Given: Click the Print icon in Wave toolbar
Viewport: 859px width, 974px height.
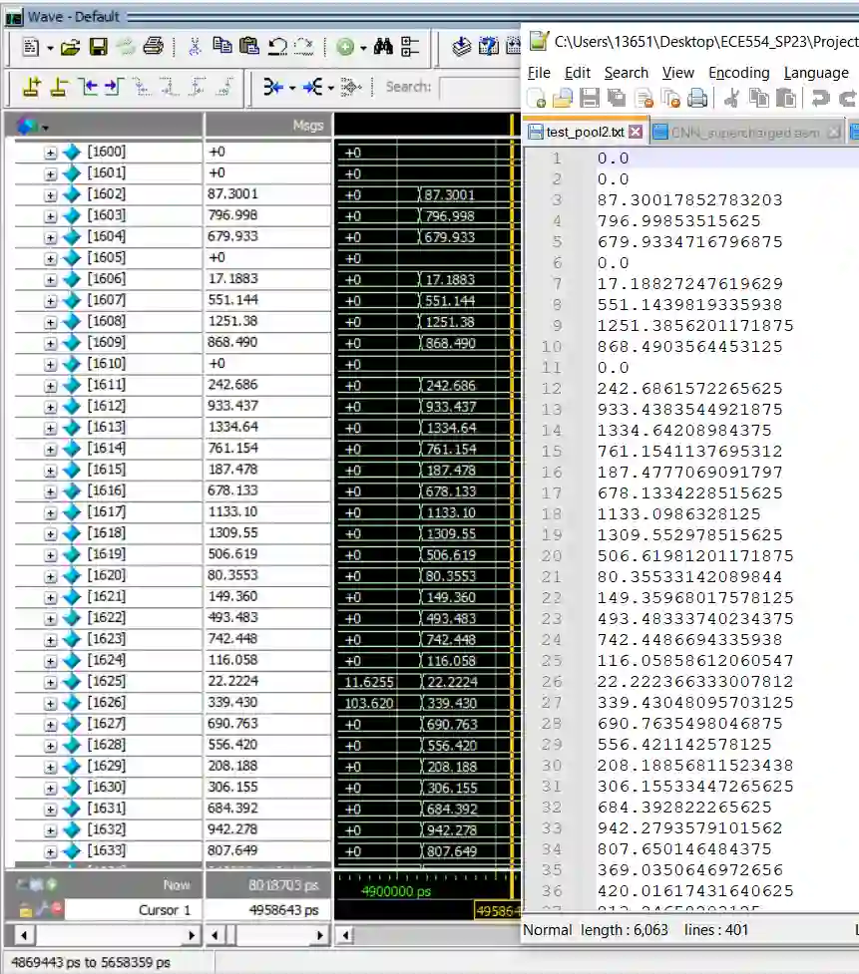Looking at the screenshot, I should pos(153,47).
